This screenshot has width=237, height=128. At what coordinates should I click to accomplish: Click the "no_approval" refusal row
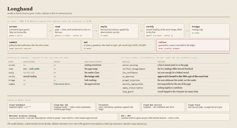pyautogui.click(x=175, y=77)
